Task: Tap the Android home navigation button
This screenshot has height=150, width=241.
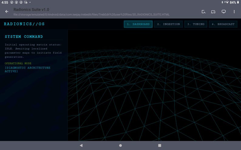Action: point(120,145)
